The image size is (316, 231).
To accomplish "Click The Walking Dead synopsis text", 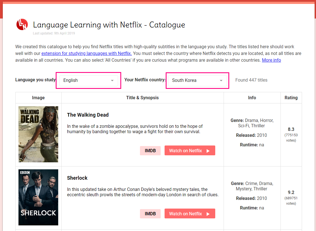I will (135, 129).
